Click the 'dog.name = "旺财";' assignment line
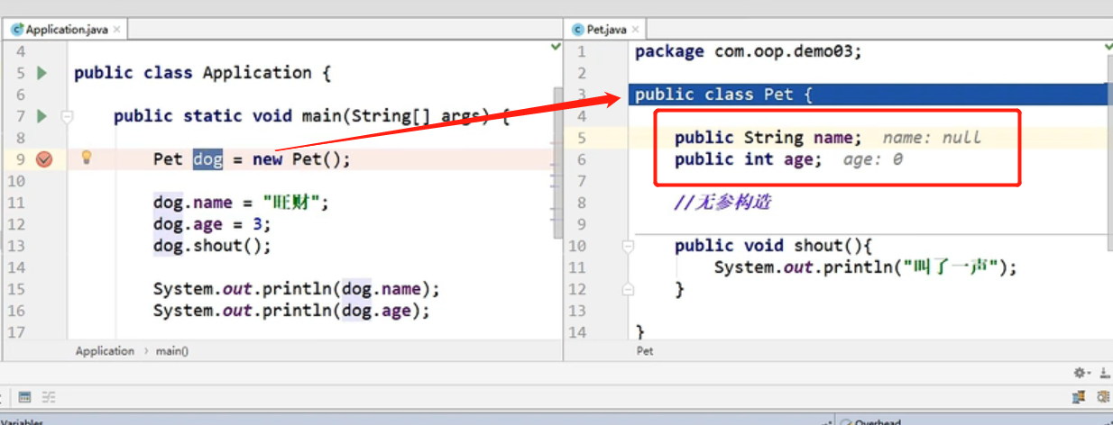Image resolution: width=1113 pixels, height=425 pixels. pos(241,203)
